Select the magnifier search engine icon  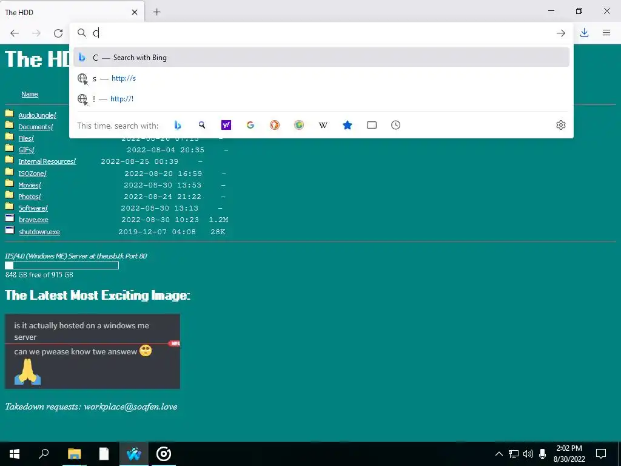click(202, 125)
